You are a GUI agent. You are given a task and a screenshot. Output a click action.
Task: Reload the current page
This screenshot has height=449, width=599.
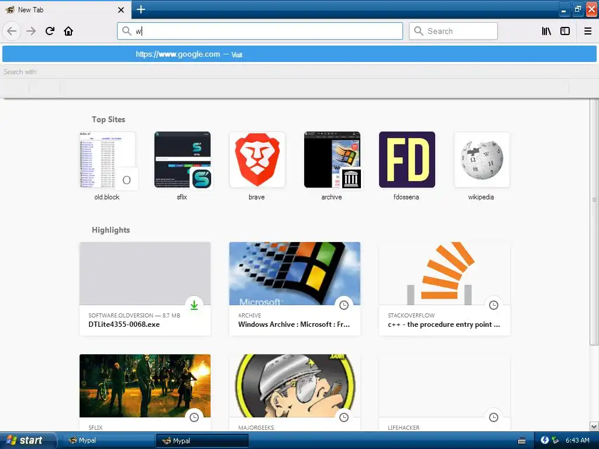pyautogui.click(x=50, y=31)
